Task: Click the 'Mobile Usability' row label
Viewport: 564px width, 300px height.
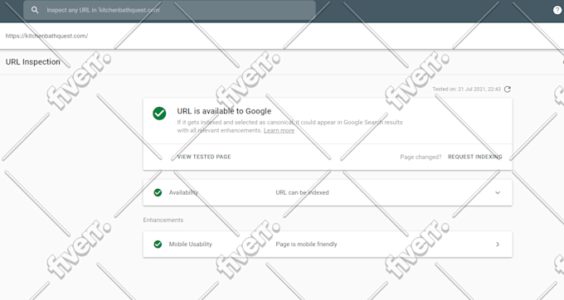Action: coord(190,244)
